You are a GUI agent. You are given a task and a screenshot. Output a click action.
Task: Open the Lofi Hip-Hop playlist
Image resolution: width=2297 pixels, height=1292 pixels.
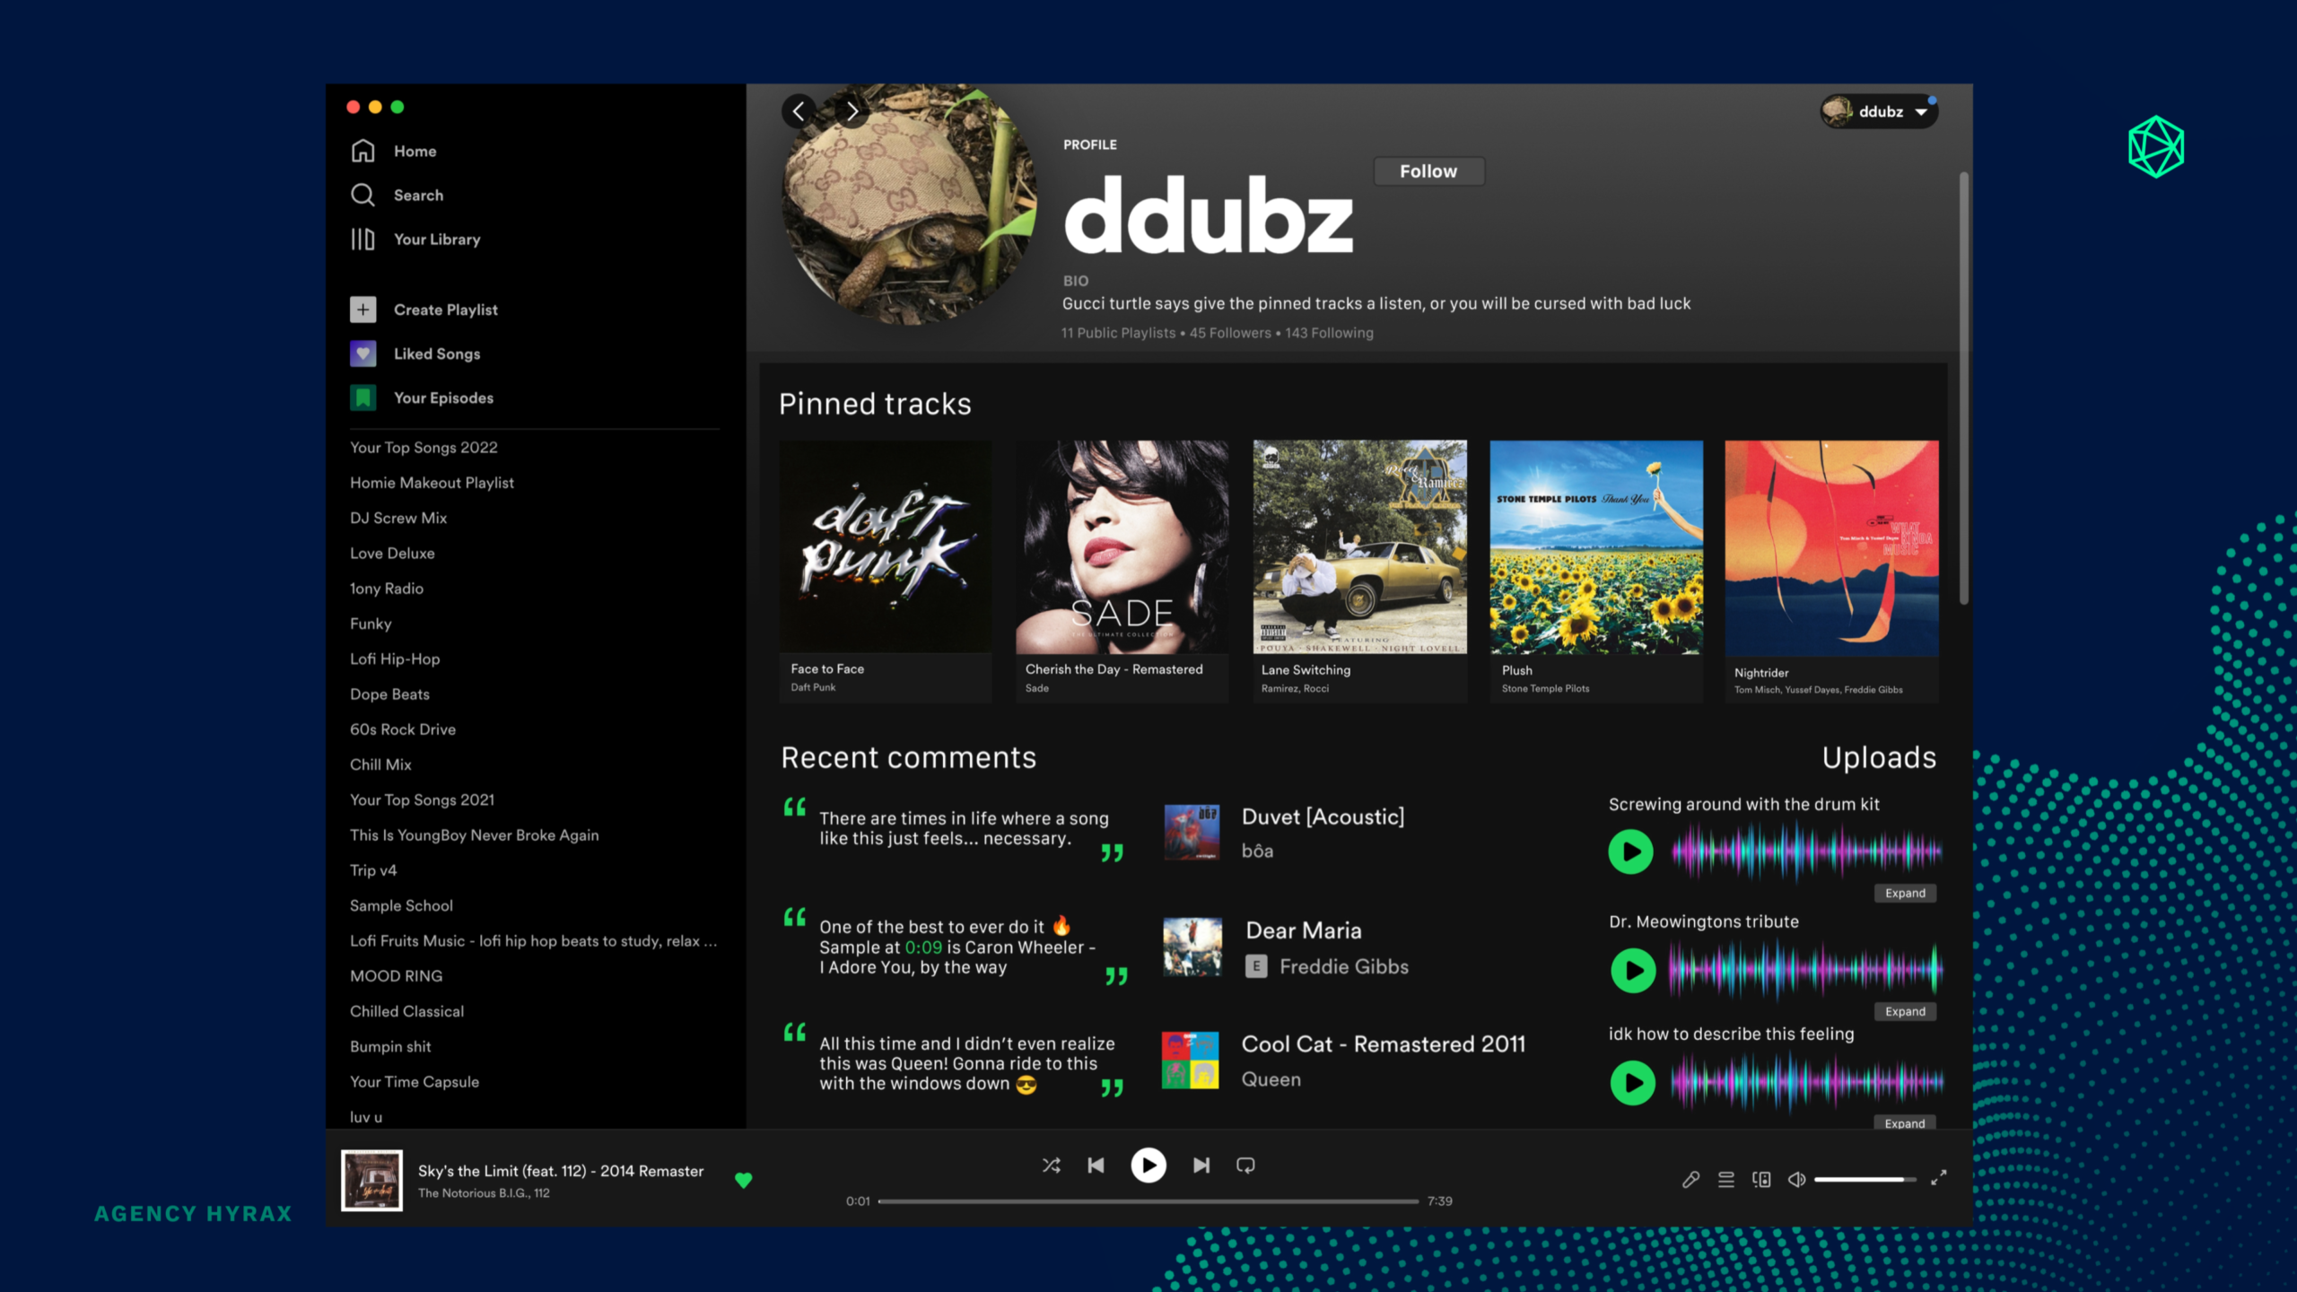click(395, 659)
